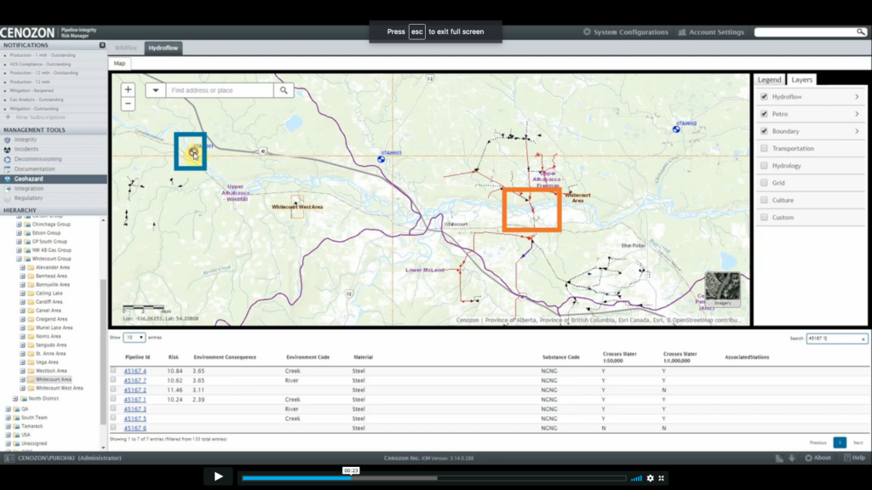Exit full screen video mode

(x=662, y=478)
